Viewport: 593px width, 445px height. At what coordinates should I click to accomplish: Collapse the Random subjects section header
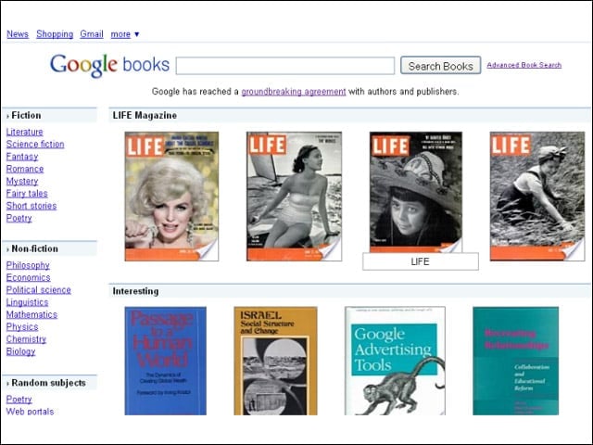(49, 383)
